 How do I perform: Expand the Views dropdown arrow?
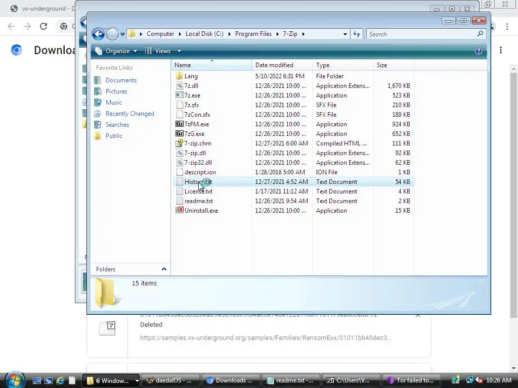[179, 51]
